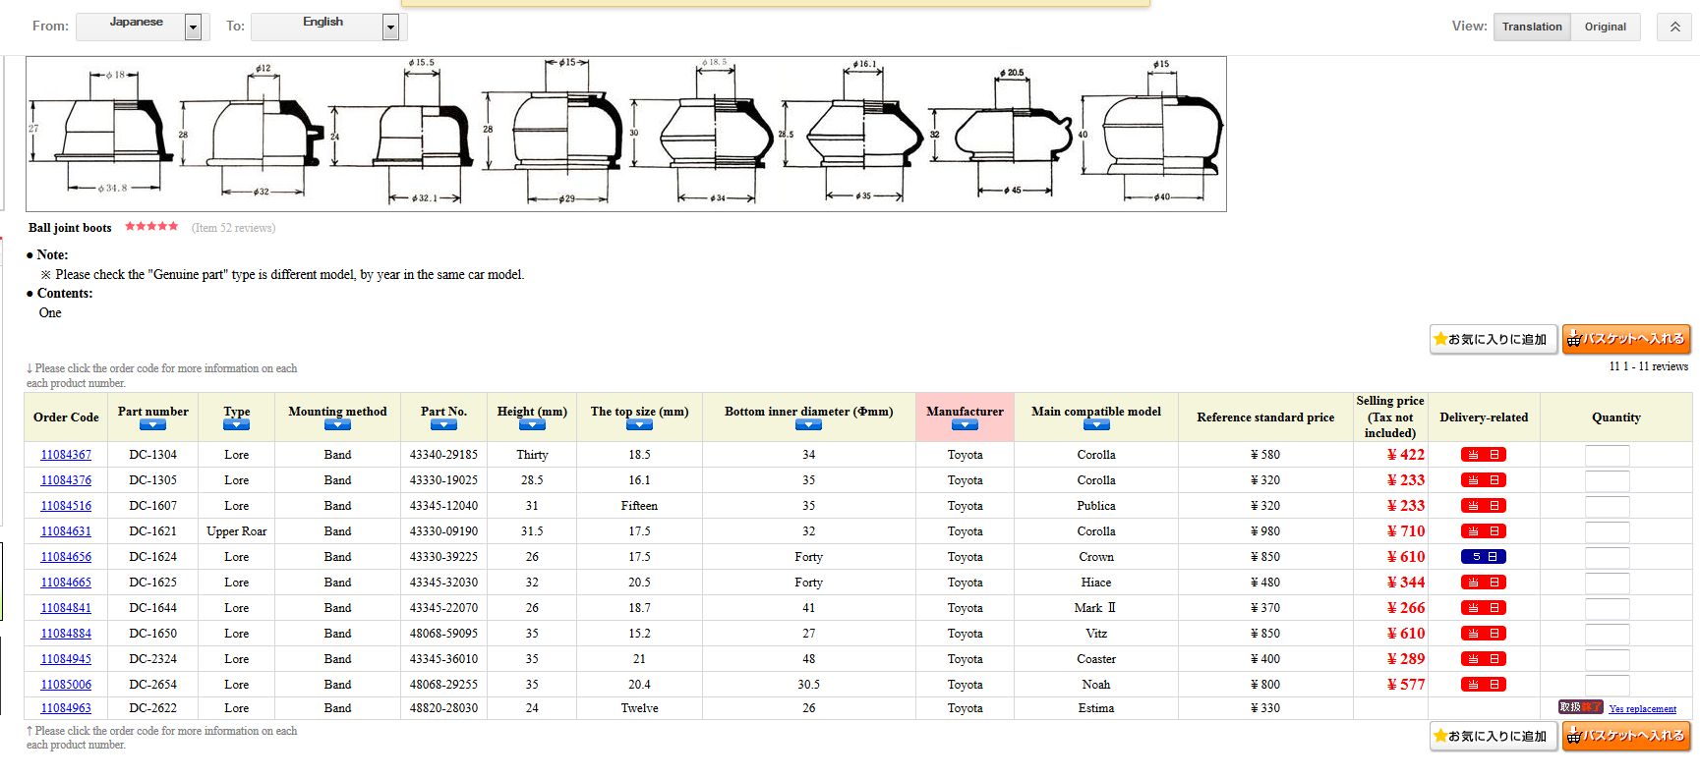Open the To language English dropdown
Image resolution: width=1700 pixels, height=778 pixels.
(x=390, y=28)
